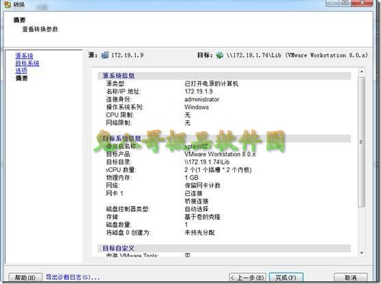The image size is (381, 284).
Task: Click the CPU 限制 label
Action: tap(120, 115)
